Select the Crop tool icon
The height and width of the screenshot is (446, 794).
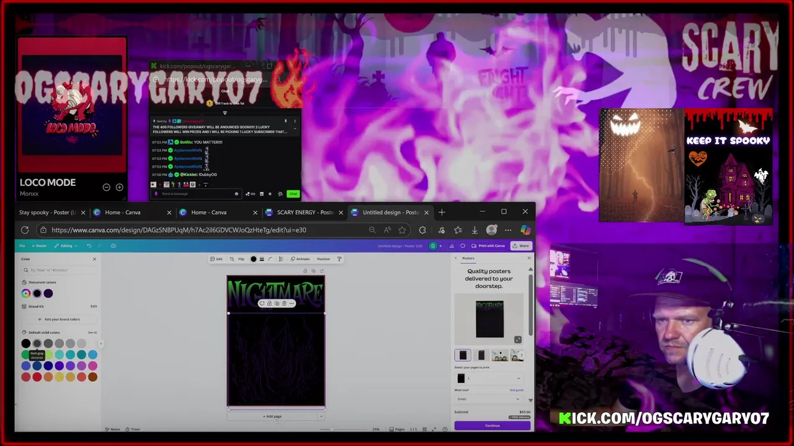[x=231, y=259]
